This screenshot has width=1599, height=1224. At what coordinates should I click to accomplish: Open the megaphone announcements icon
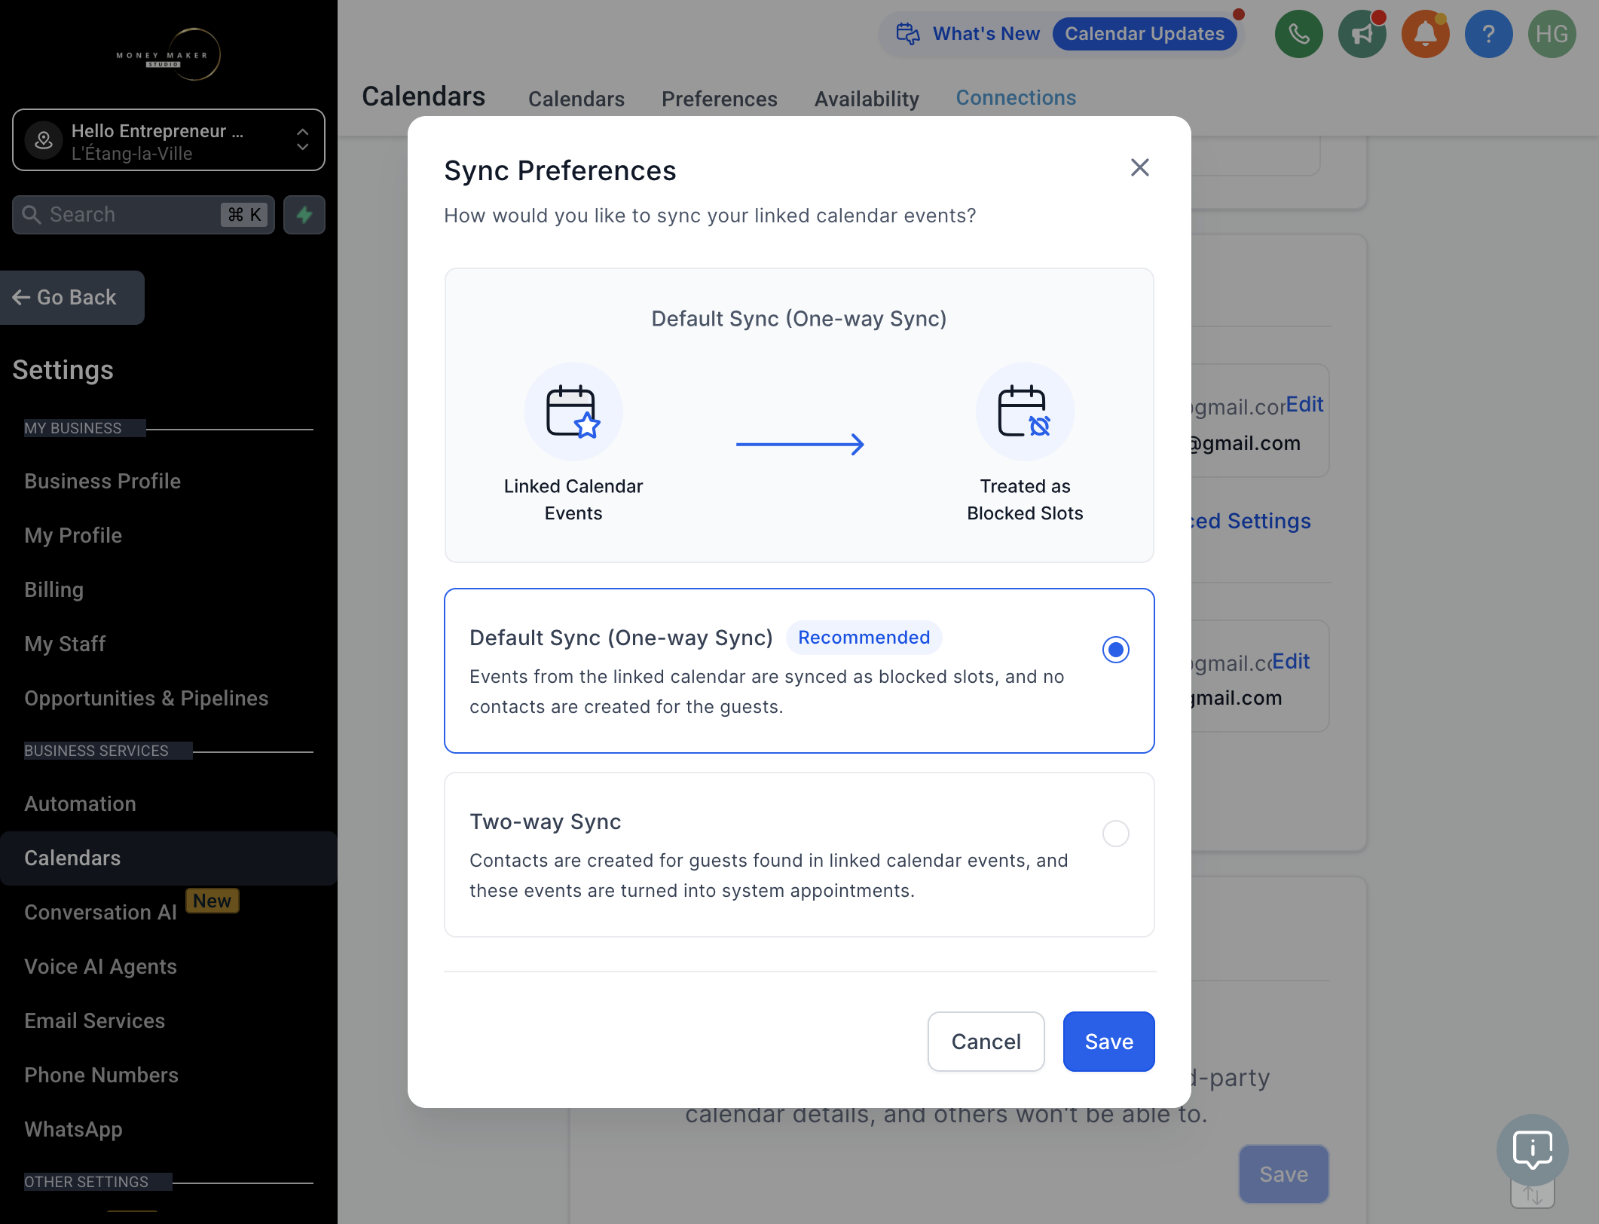[x=1362, y=34]
